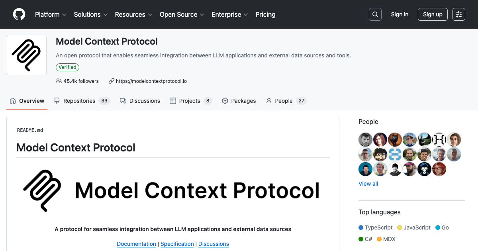Click the Verified badge

pyautogui.click(x=67, y=67)
